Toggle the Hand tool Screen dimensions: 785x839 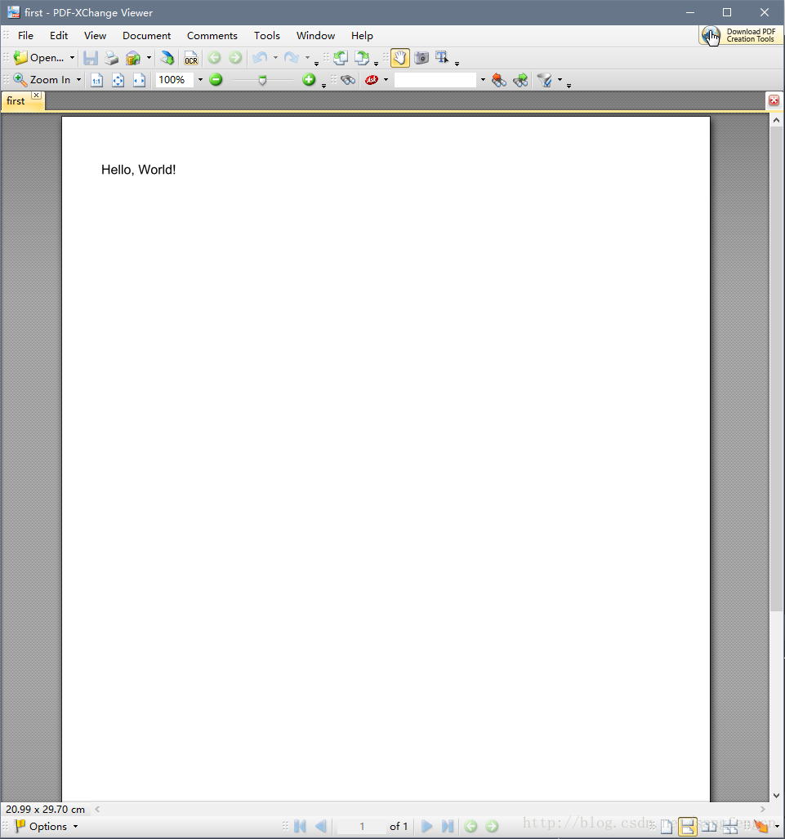[x=400, y=58]
